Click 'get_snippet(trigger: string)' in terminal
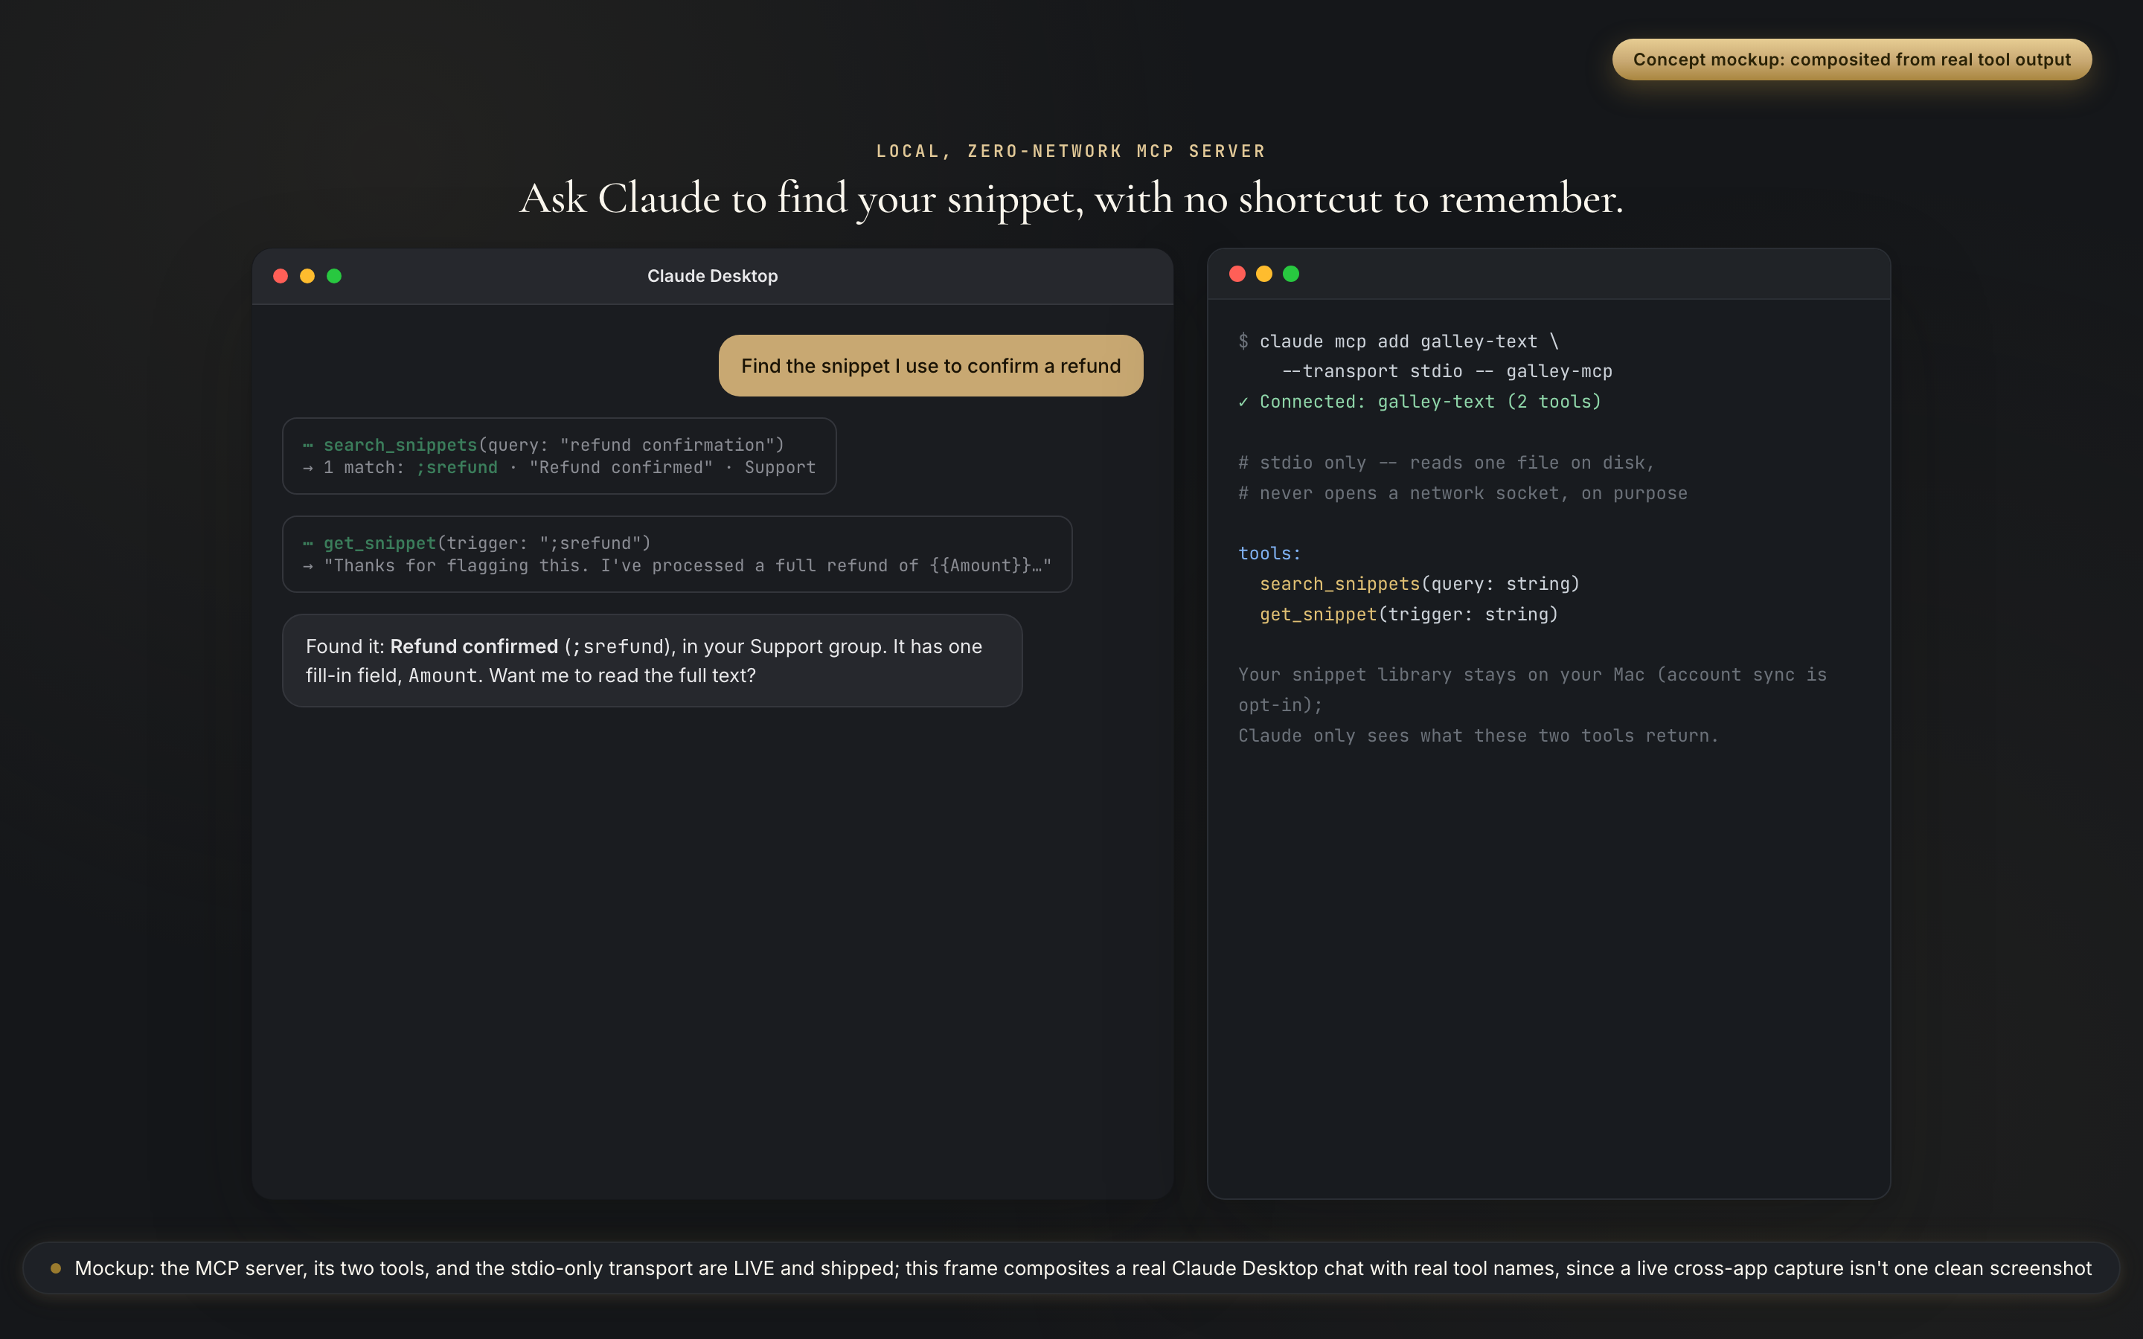The image size is (2143, 1339). (x=1408, y=614)
